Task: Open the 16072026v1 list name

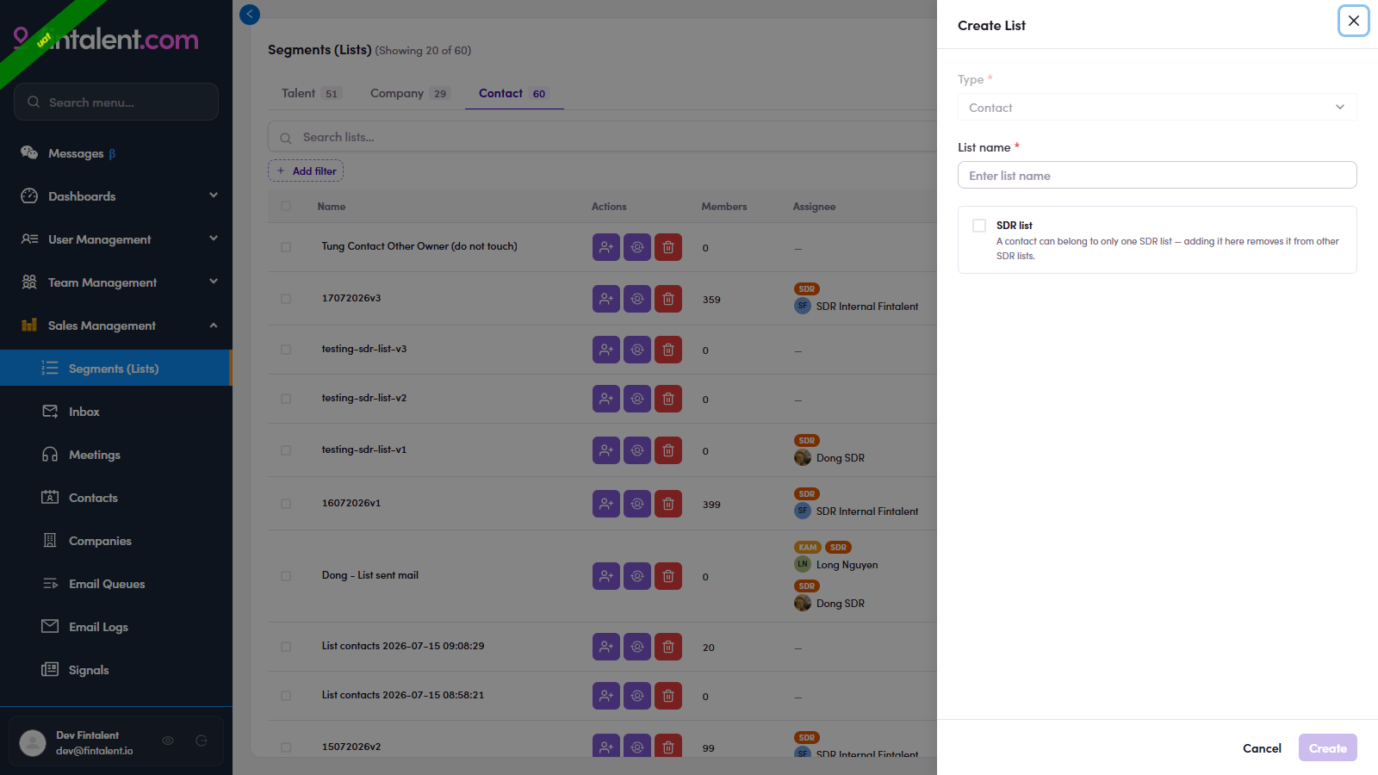Action: pyautogui.click(x=351, y=503)
